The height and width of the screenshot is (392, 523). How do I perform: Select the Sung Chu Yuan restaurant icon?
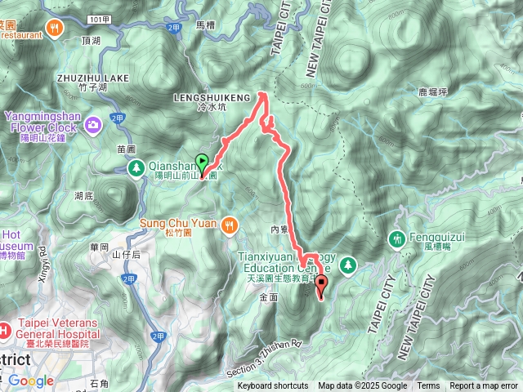pyautogui.click(x=230, y=227)
